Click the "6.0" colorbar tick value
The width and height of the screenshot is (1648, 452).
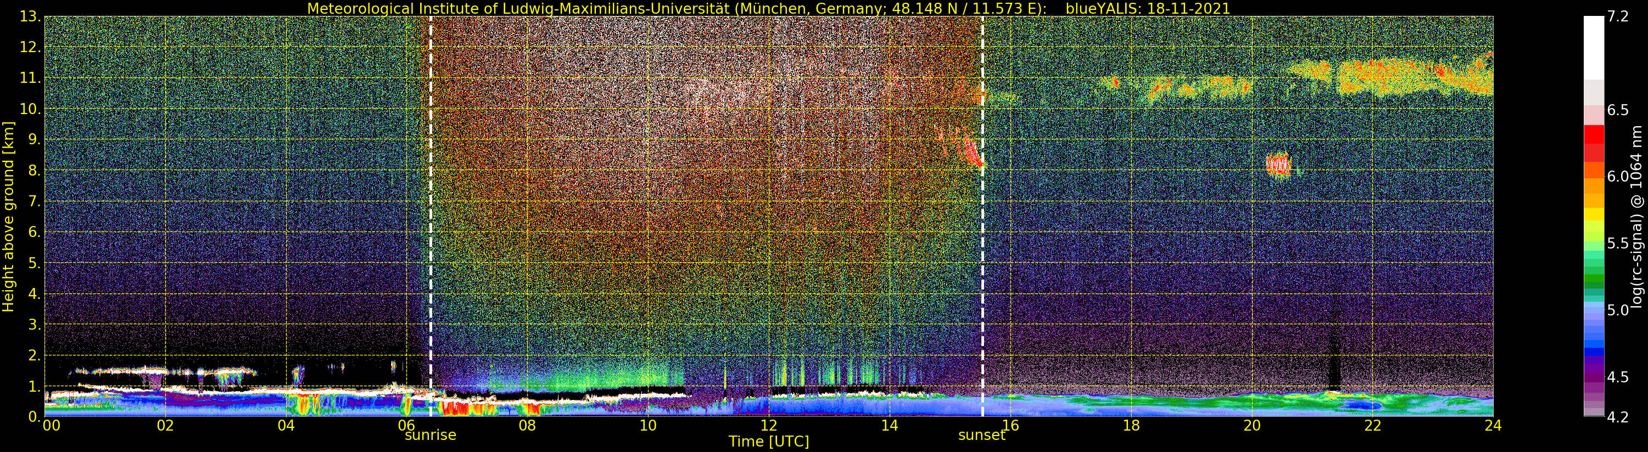1618,177
